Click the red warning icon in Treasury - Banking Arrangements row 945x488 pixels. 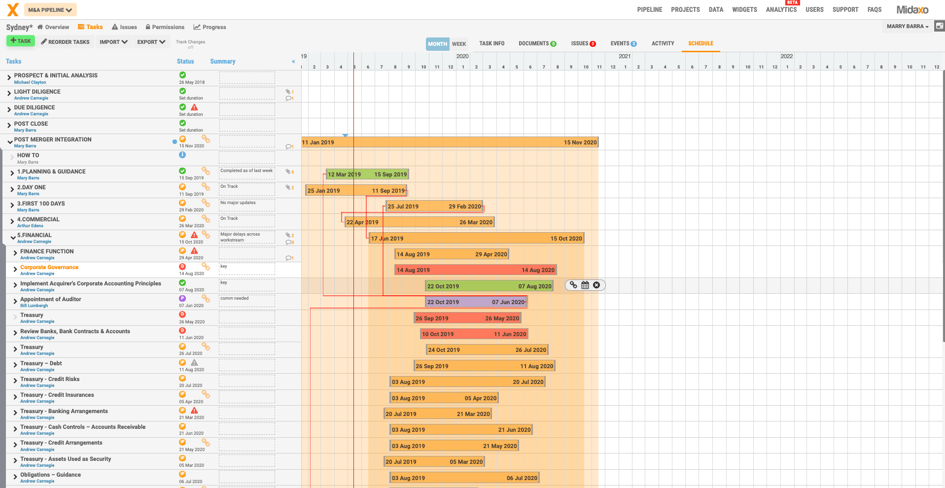(x=194, y=410)
